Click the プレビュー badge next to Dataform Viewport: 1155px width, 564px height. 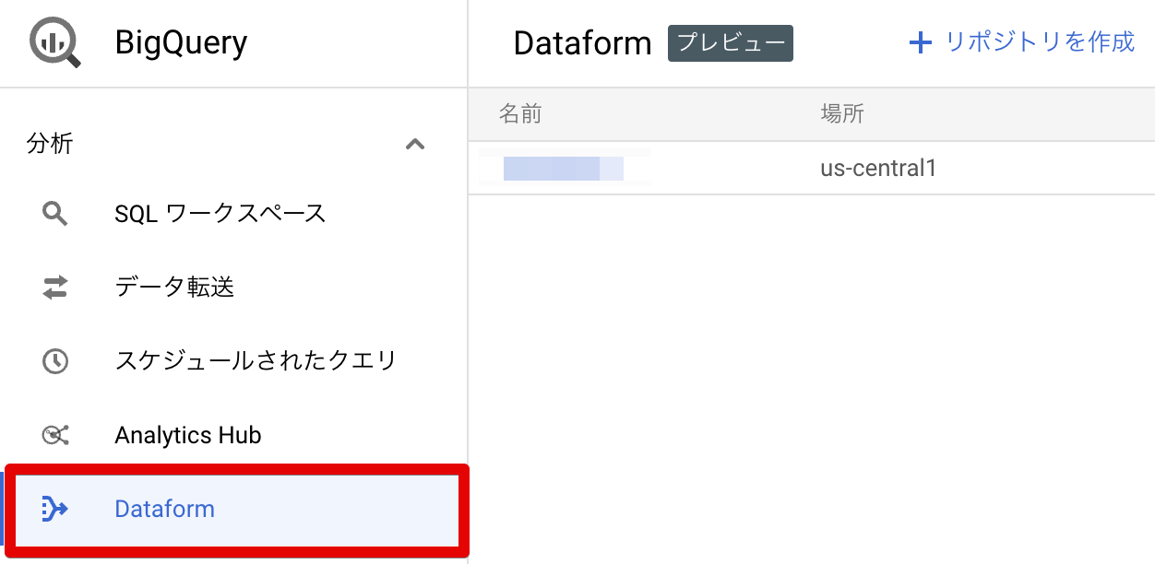click(x=730, y=42)
